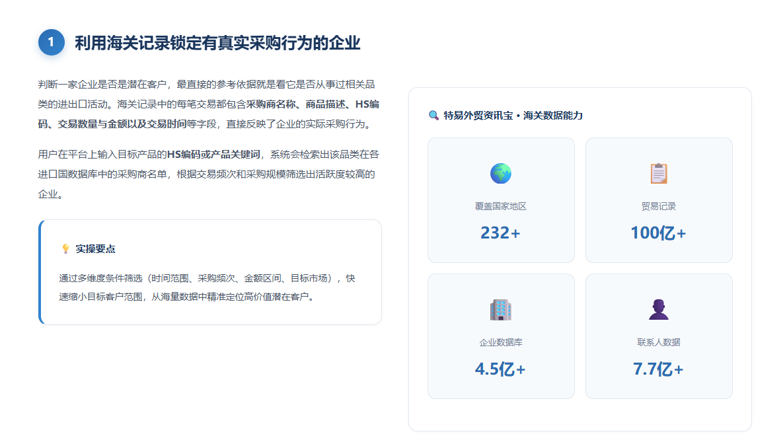Click the 企业数据库 label
Screen dimensions: 783x440
pos(501,342)
